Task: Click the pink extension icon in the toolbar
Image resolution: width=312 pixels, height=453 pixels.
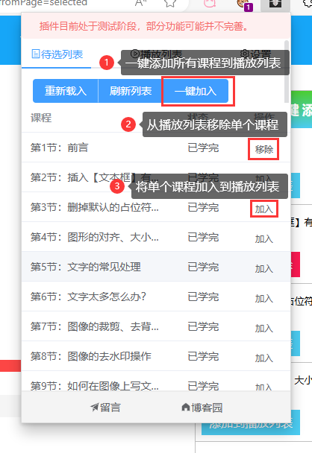Action: pyautogui.click(x=210, y=4)
